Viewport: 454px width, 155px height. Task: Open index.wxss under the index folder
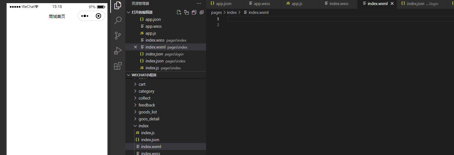[166, 153]
